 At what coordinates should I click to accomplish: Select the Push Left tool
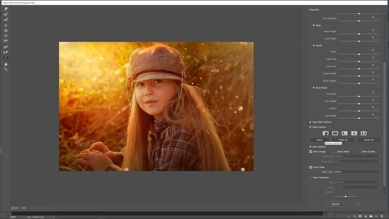coord(5,41)
